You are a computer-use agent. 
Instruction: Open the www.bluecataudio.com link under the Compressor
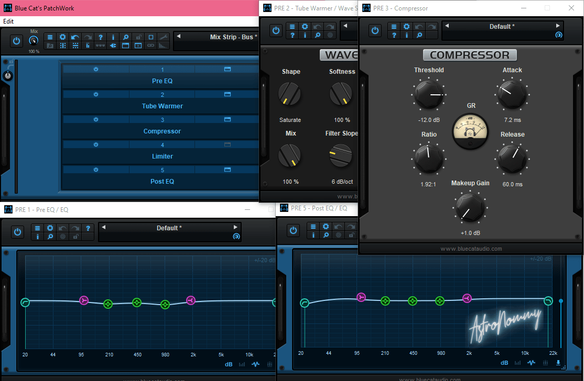pyautogui.click(x=470, y=249)
